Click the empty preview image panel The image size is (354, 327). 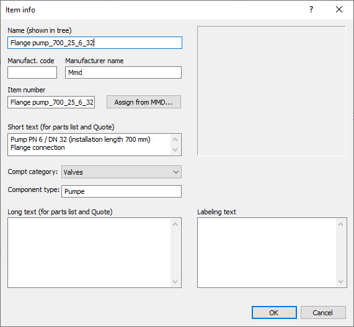272,91
